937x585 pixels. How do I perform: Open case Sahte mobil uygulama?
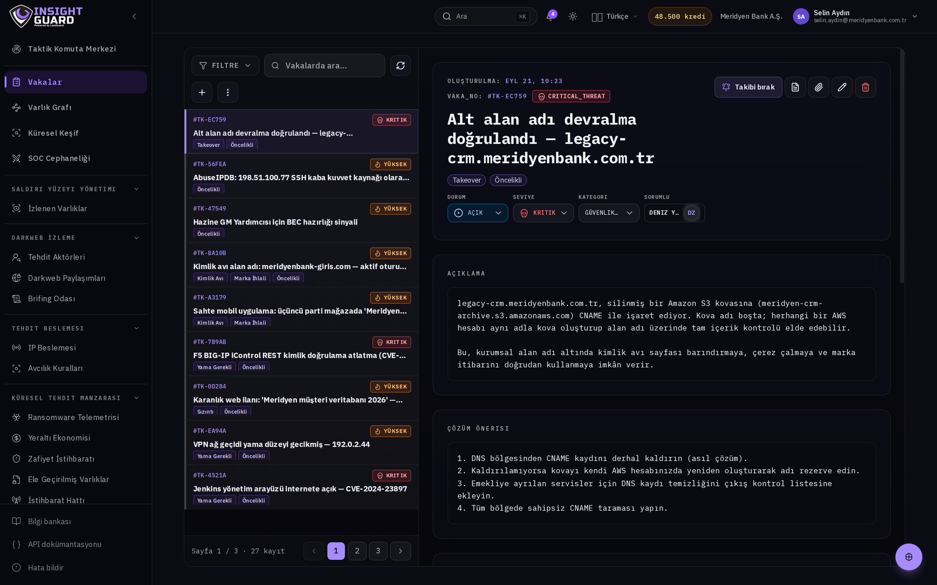coord(302,309)
